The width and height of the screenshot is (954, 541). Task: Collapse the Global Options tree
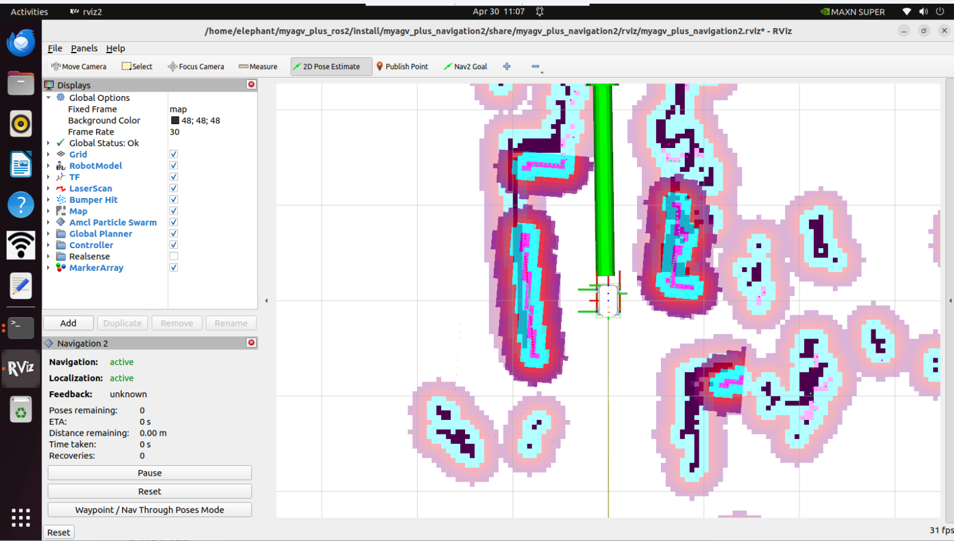tap(48, 98)
